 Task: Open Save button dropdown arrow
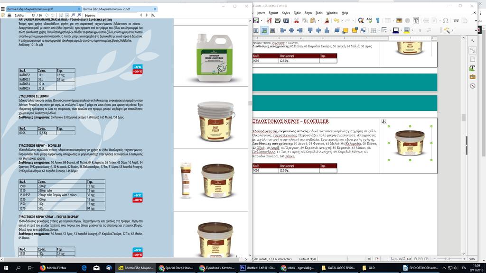coord(262,20)
